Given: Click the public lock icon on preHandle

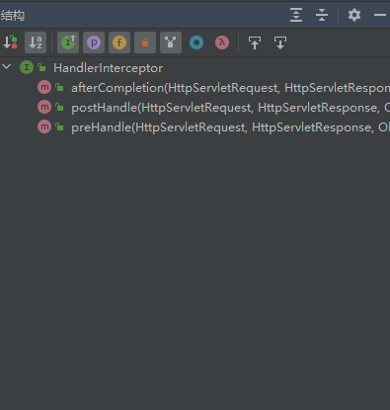Looking at the screenshot, I should click(x=59, y=126).
